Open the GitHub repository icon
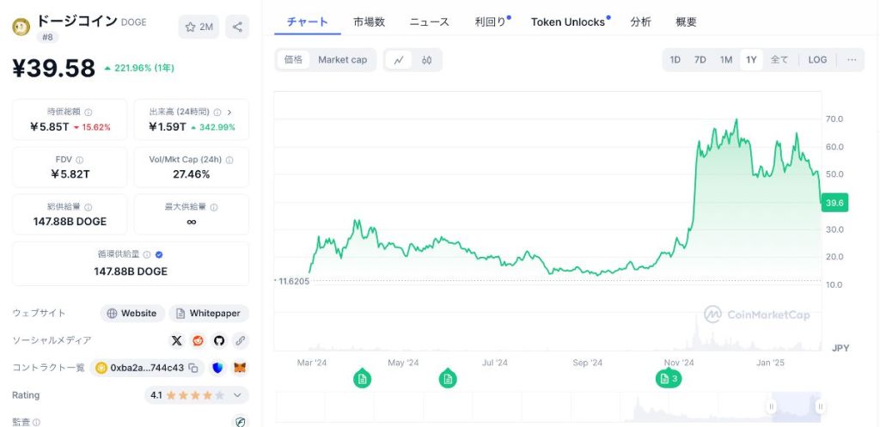This screenshot has width=880, height=427. click(219, 340)
